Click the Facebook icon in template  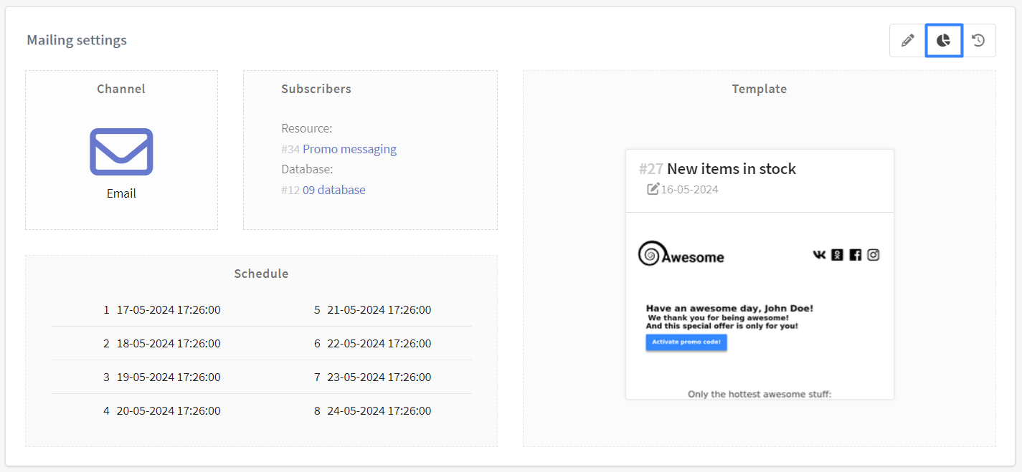855,255
